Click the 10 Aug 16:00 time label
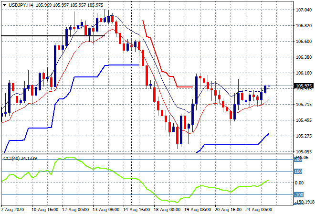315x215 pixels. (x=45, y=210)
